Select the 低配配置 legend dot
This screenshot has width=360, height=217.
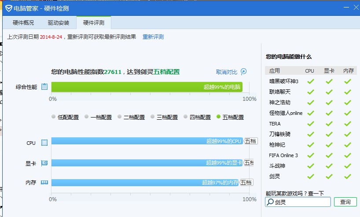pos(54,117)
